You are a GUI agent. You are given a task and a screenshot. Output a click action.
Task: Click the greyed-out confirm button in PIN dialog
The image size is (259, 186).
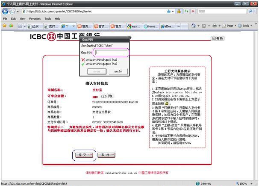(97, 71)
